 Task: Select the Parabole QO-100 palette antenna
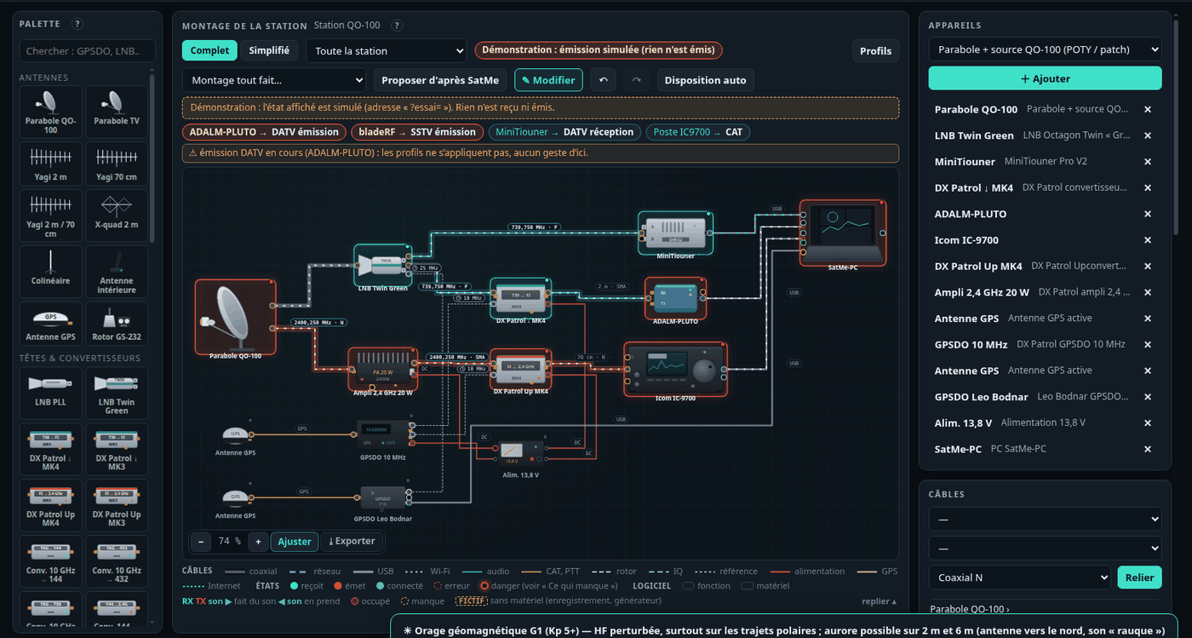click(x=50, y=112)
